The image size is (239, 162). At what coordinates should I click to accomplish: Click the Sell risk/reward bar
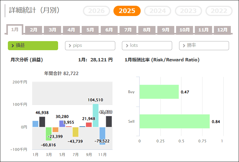pos(175,121)
